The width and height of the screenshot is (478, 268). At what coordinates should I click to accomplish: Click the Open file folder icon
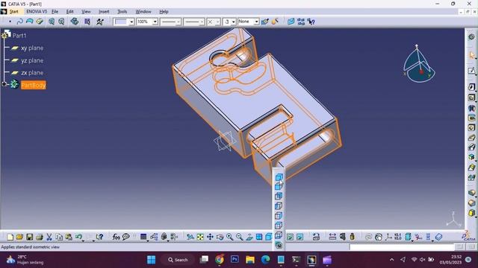point(20,237)
